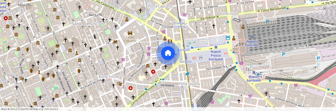Click the Corso Meridionale street label
Image resolution: width=336 pixels, height=111 pixels.
tap(273, 9)
